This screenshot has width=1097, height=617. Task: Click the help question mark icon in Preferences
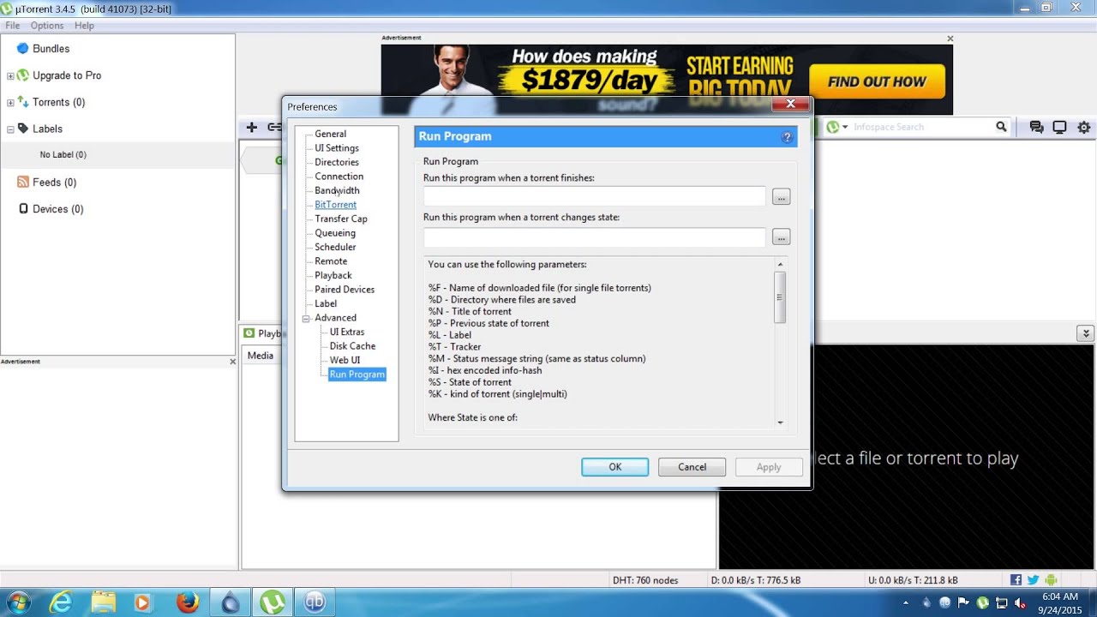787,137
